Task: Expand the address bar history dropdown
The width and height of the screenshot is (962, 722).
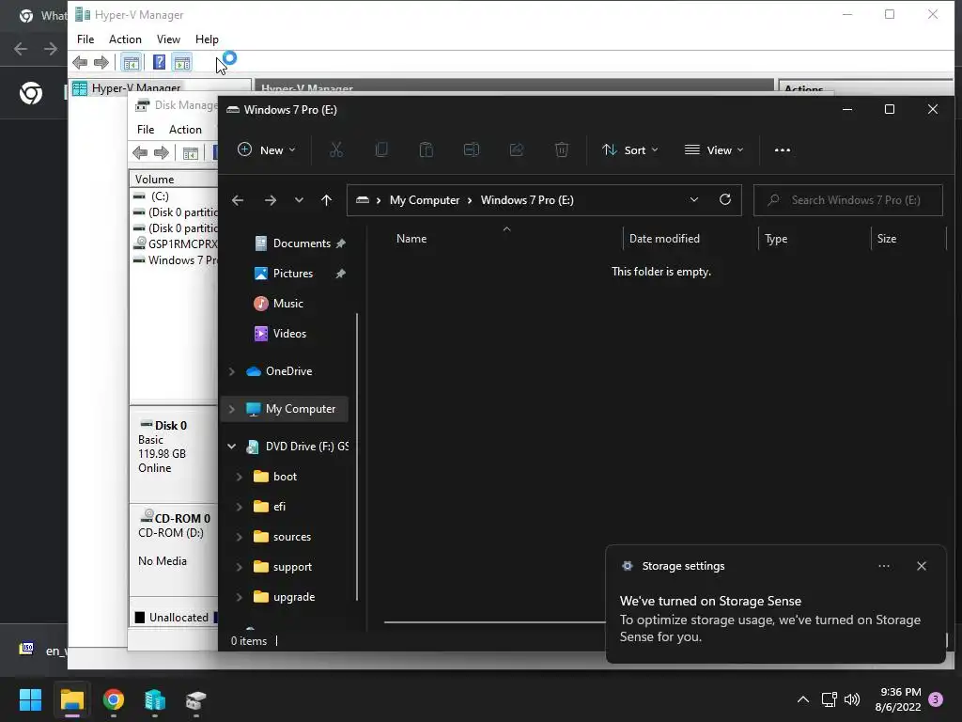Action: point(694,200)
